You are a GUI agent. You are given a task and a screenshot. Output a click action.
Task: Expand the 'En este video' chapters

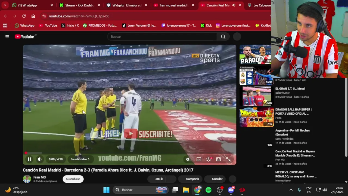click(x=80, y=159)
